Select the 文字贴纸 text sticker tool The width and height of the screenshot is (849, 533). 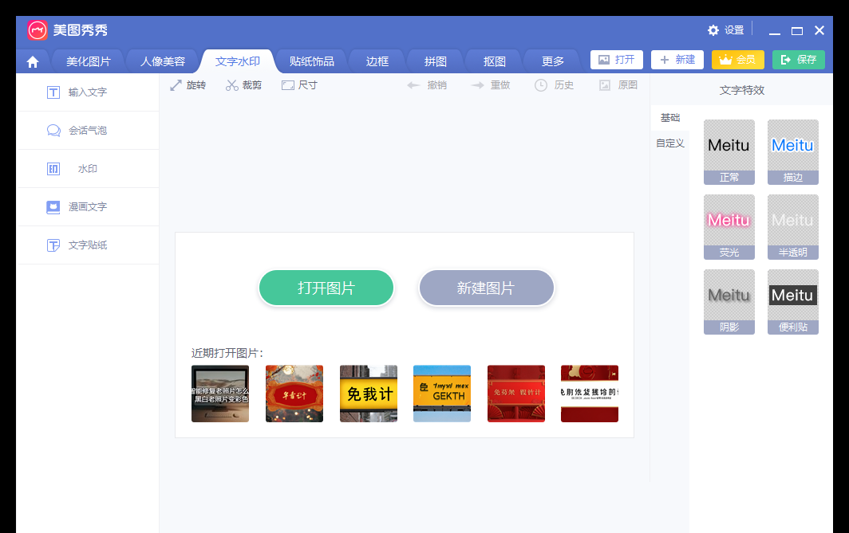(x=89, y=245)
